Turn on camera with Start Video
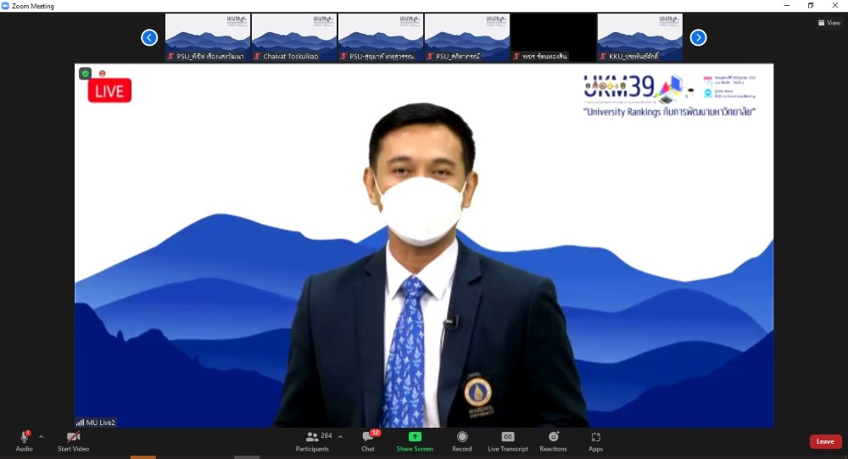848x459 pixels. (x=73, y=440)
